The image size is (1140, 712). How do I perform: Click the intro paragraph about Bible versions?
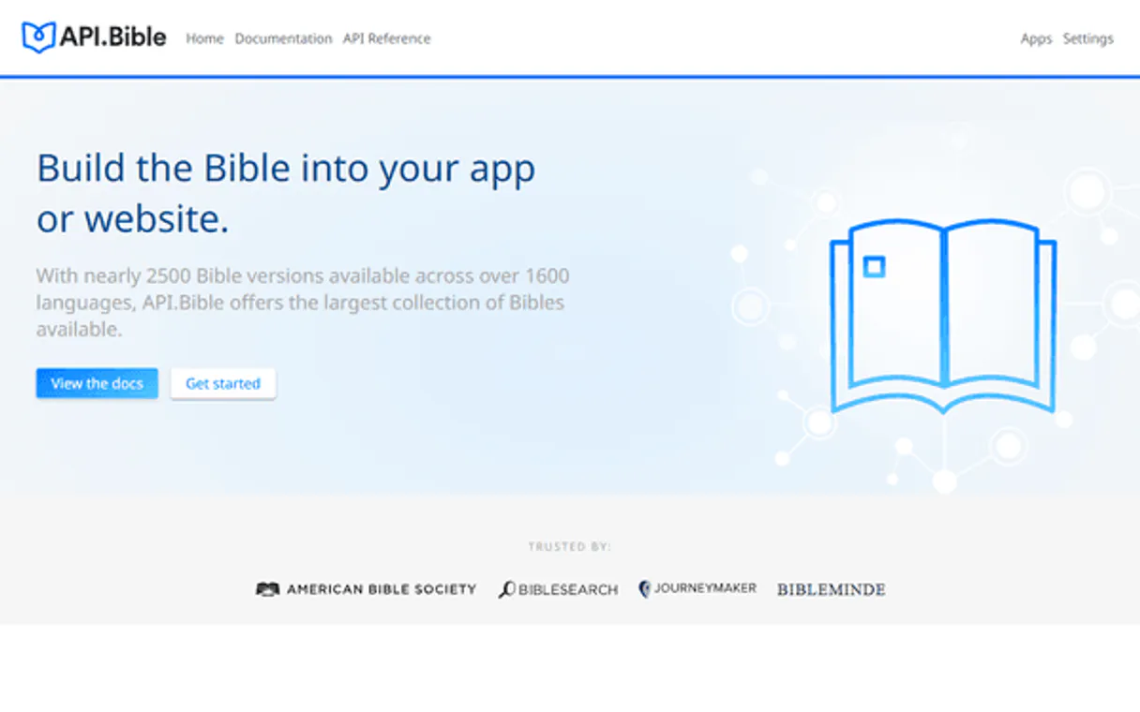click(300, 302)
